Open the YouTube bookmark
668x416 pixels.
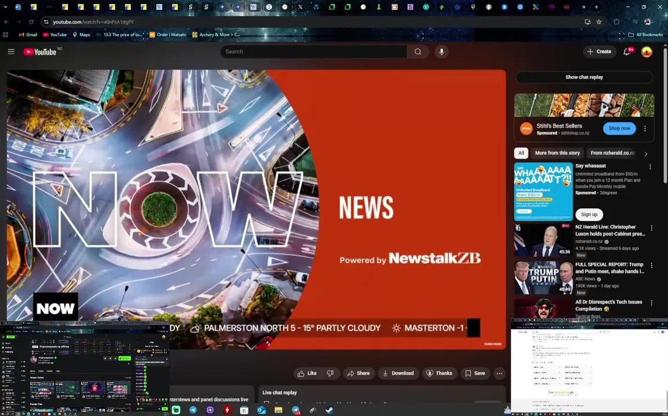tap(54, 35)
